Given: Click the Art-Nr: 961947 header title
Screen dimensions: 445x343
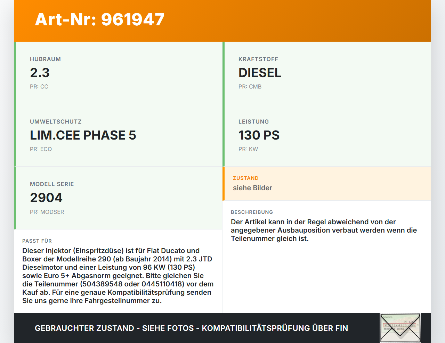Looking at the screenshot, I should coord(100,19).
